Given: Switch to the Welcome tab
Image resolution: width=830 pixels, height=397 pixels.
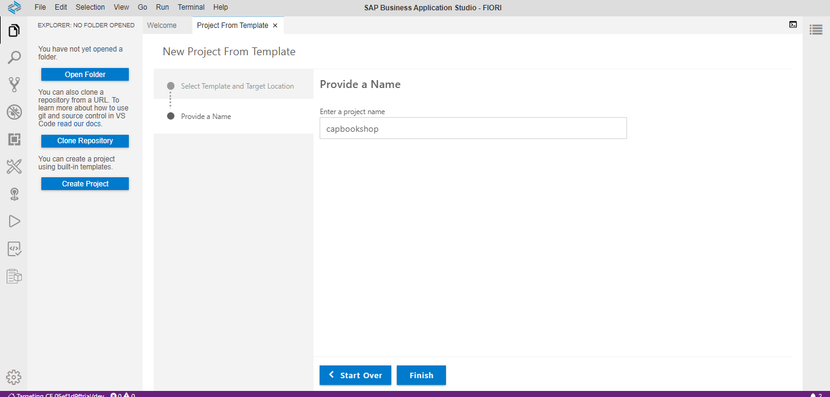Looking at the screenshot, I should pos(162,25).
